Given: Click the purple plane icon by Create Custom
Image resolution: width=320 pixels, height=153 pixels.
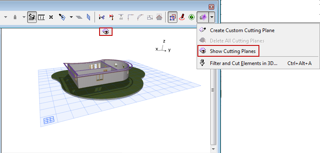Looking at the screenshot, I should click(202, 30).
